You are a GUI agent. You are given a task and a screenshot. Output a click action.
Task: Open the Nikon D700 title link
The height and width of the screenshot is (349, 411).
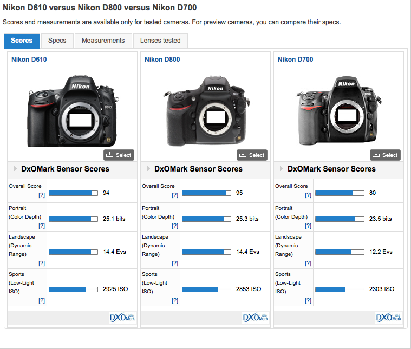pos(295,60)
